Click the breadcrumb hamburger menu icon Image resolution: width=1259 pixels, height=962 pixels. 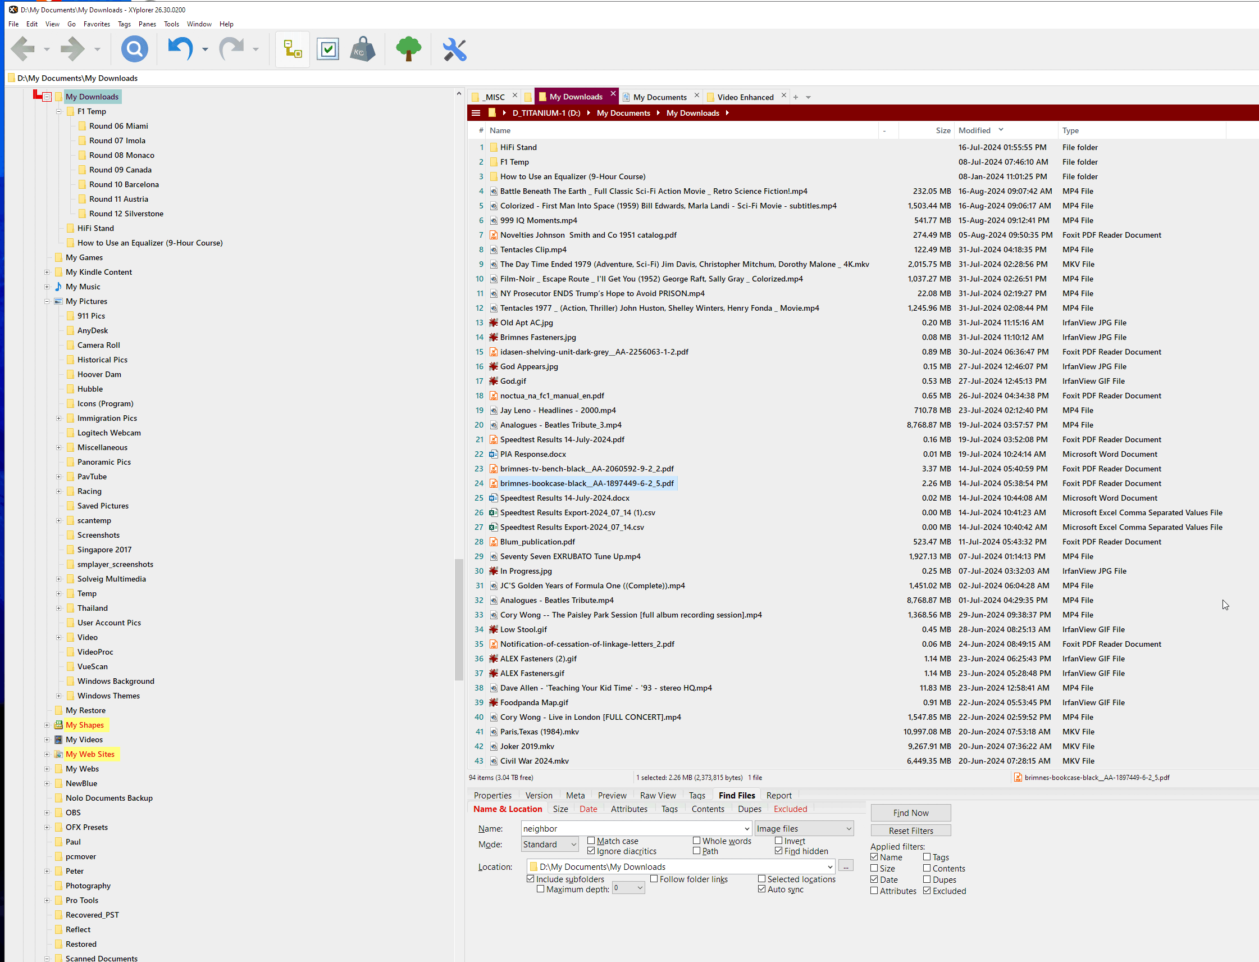476,113
